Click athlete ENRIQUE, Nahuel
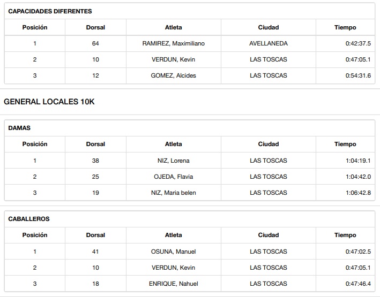 click(x=173, y=284)
